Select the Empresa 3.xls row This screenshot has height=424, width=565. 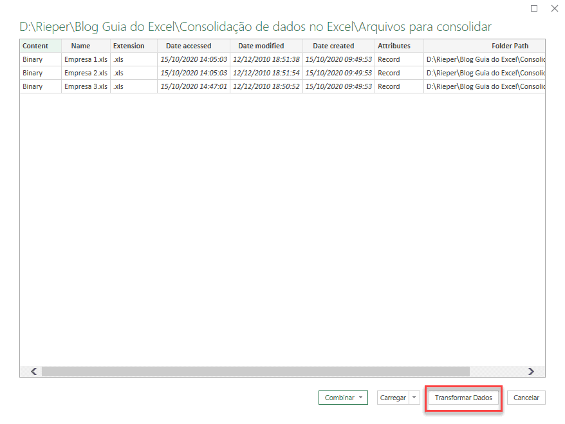(x=84, y=86)
